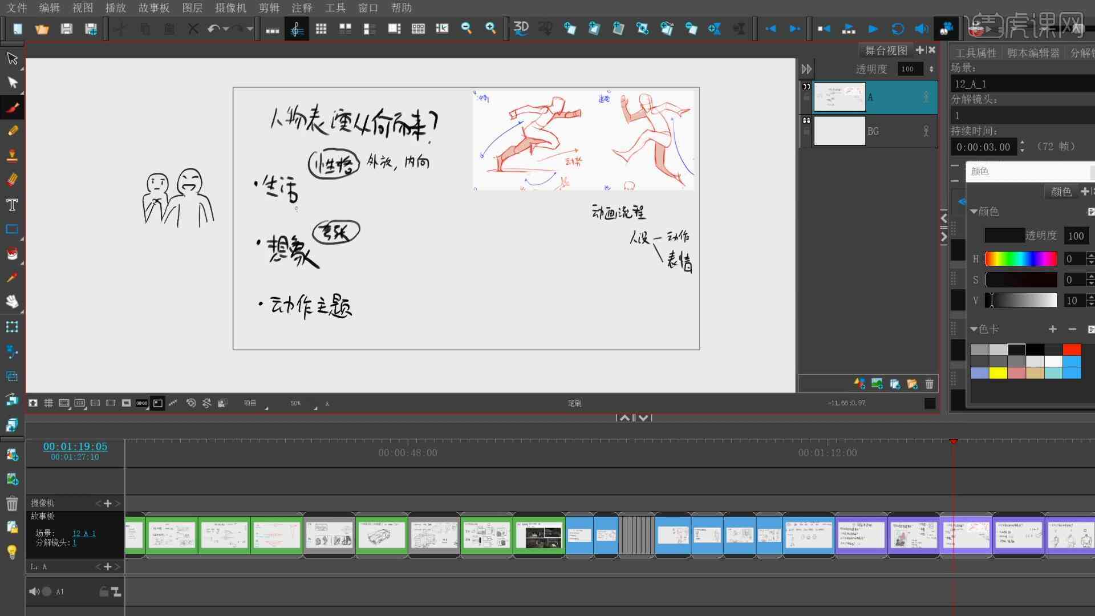Toggle lock on audio track A1
The width and height of the screenshot is (1095, 616).
pos(104,591)
